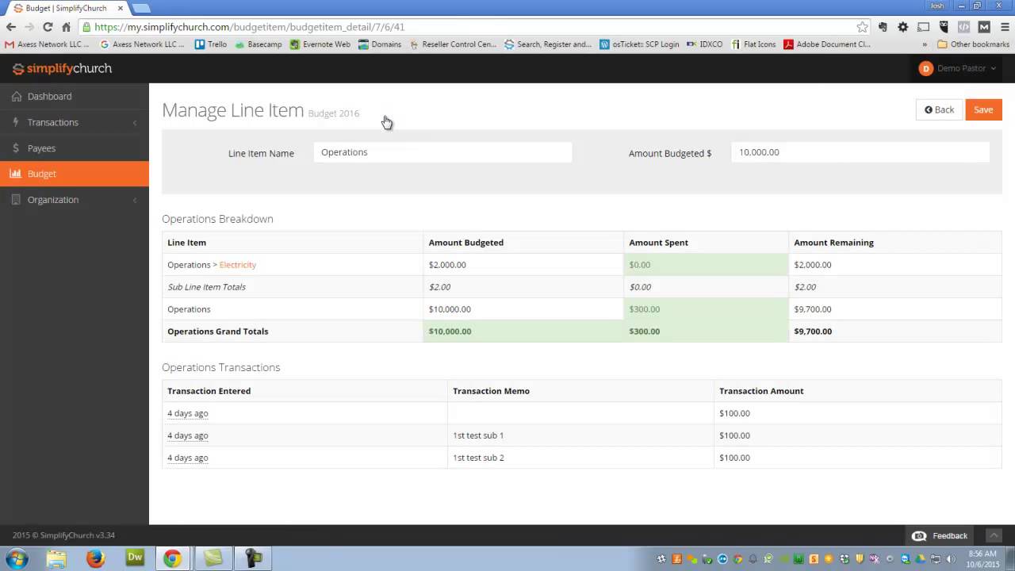
Task: Click the M extension icon
Action: [x=984, y=27]
